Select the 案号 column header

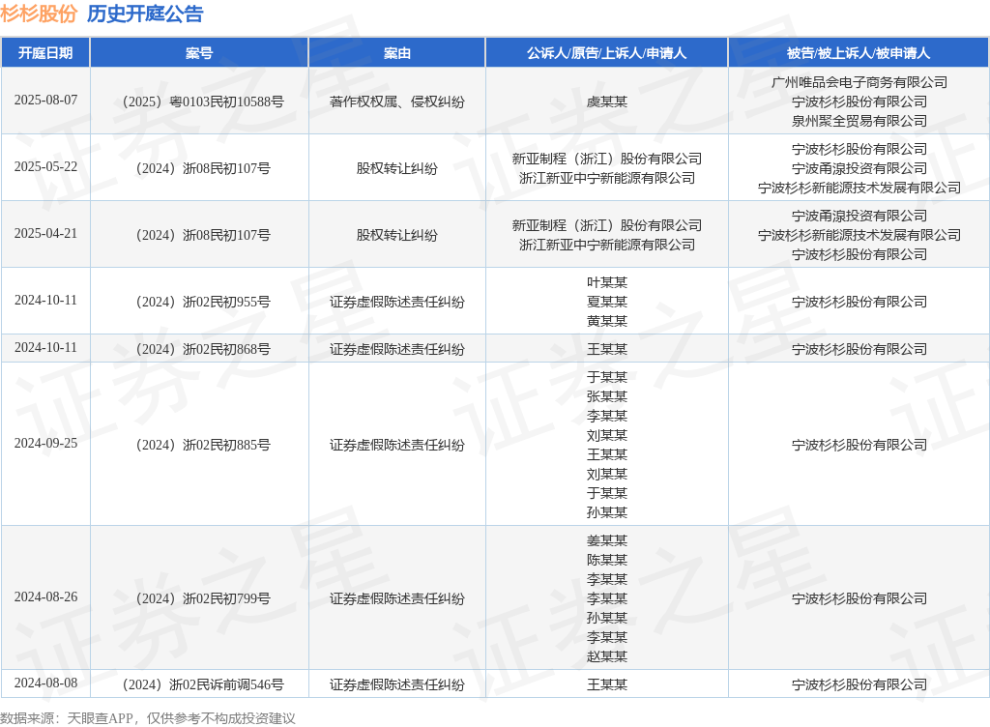(199, 53)
